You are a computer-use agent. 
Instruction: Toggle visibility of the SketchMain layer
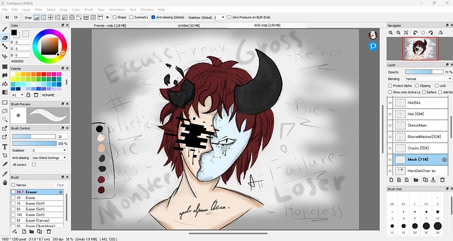(x=390, y=125)
